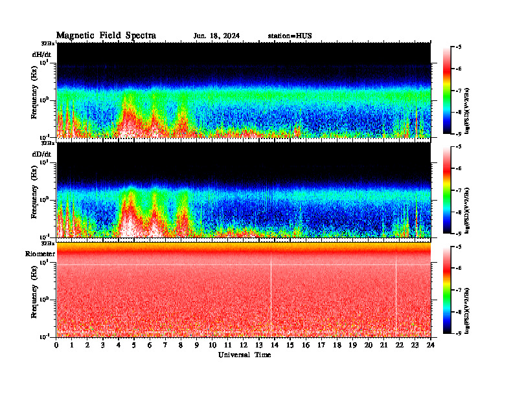Click the "Magnetic Field Spectra" title

pos(106,36)
